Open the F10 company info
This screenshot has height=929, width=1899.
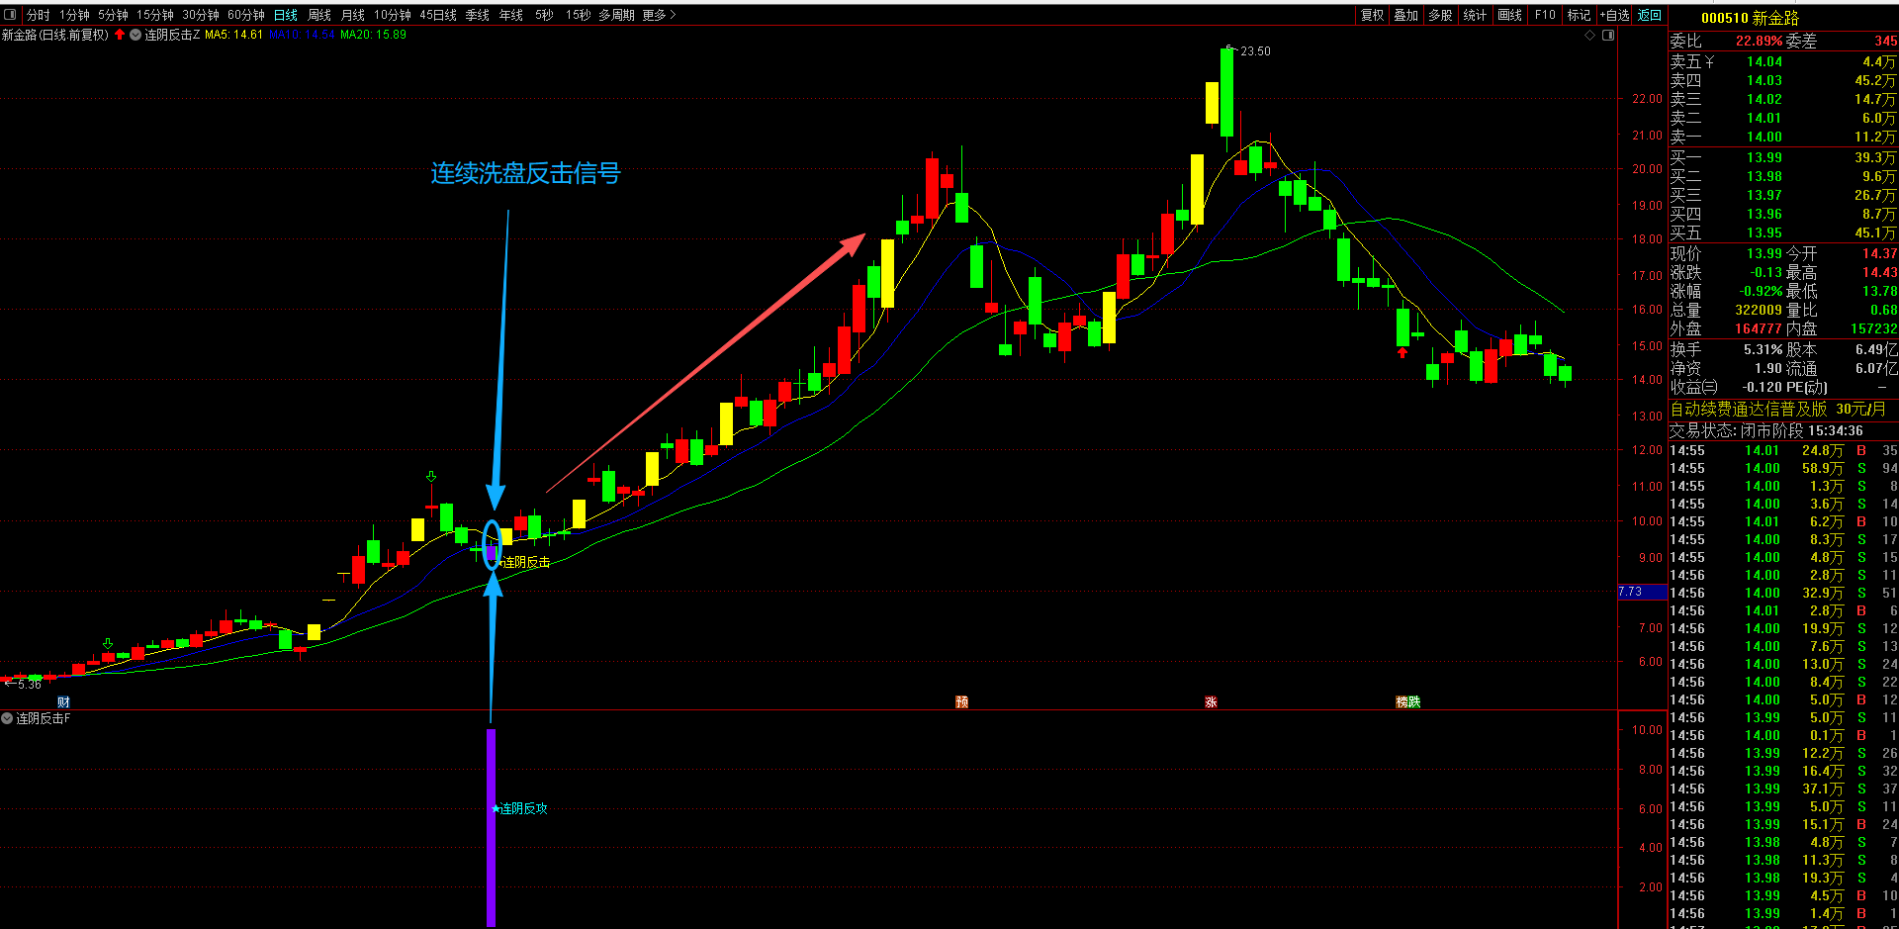click(1545, 15)
